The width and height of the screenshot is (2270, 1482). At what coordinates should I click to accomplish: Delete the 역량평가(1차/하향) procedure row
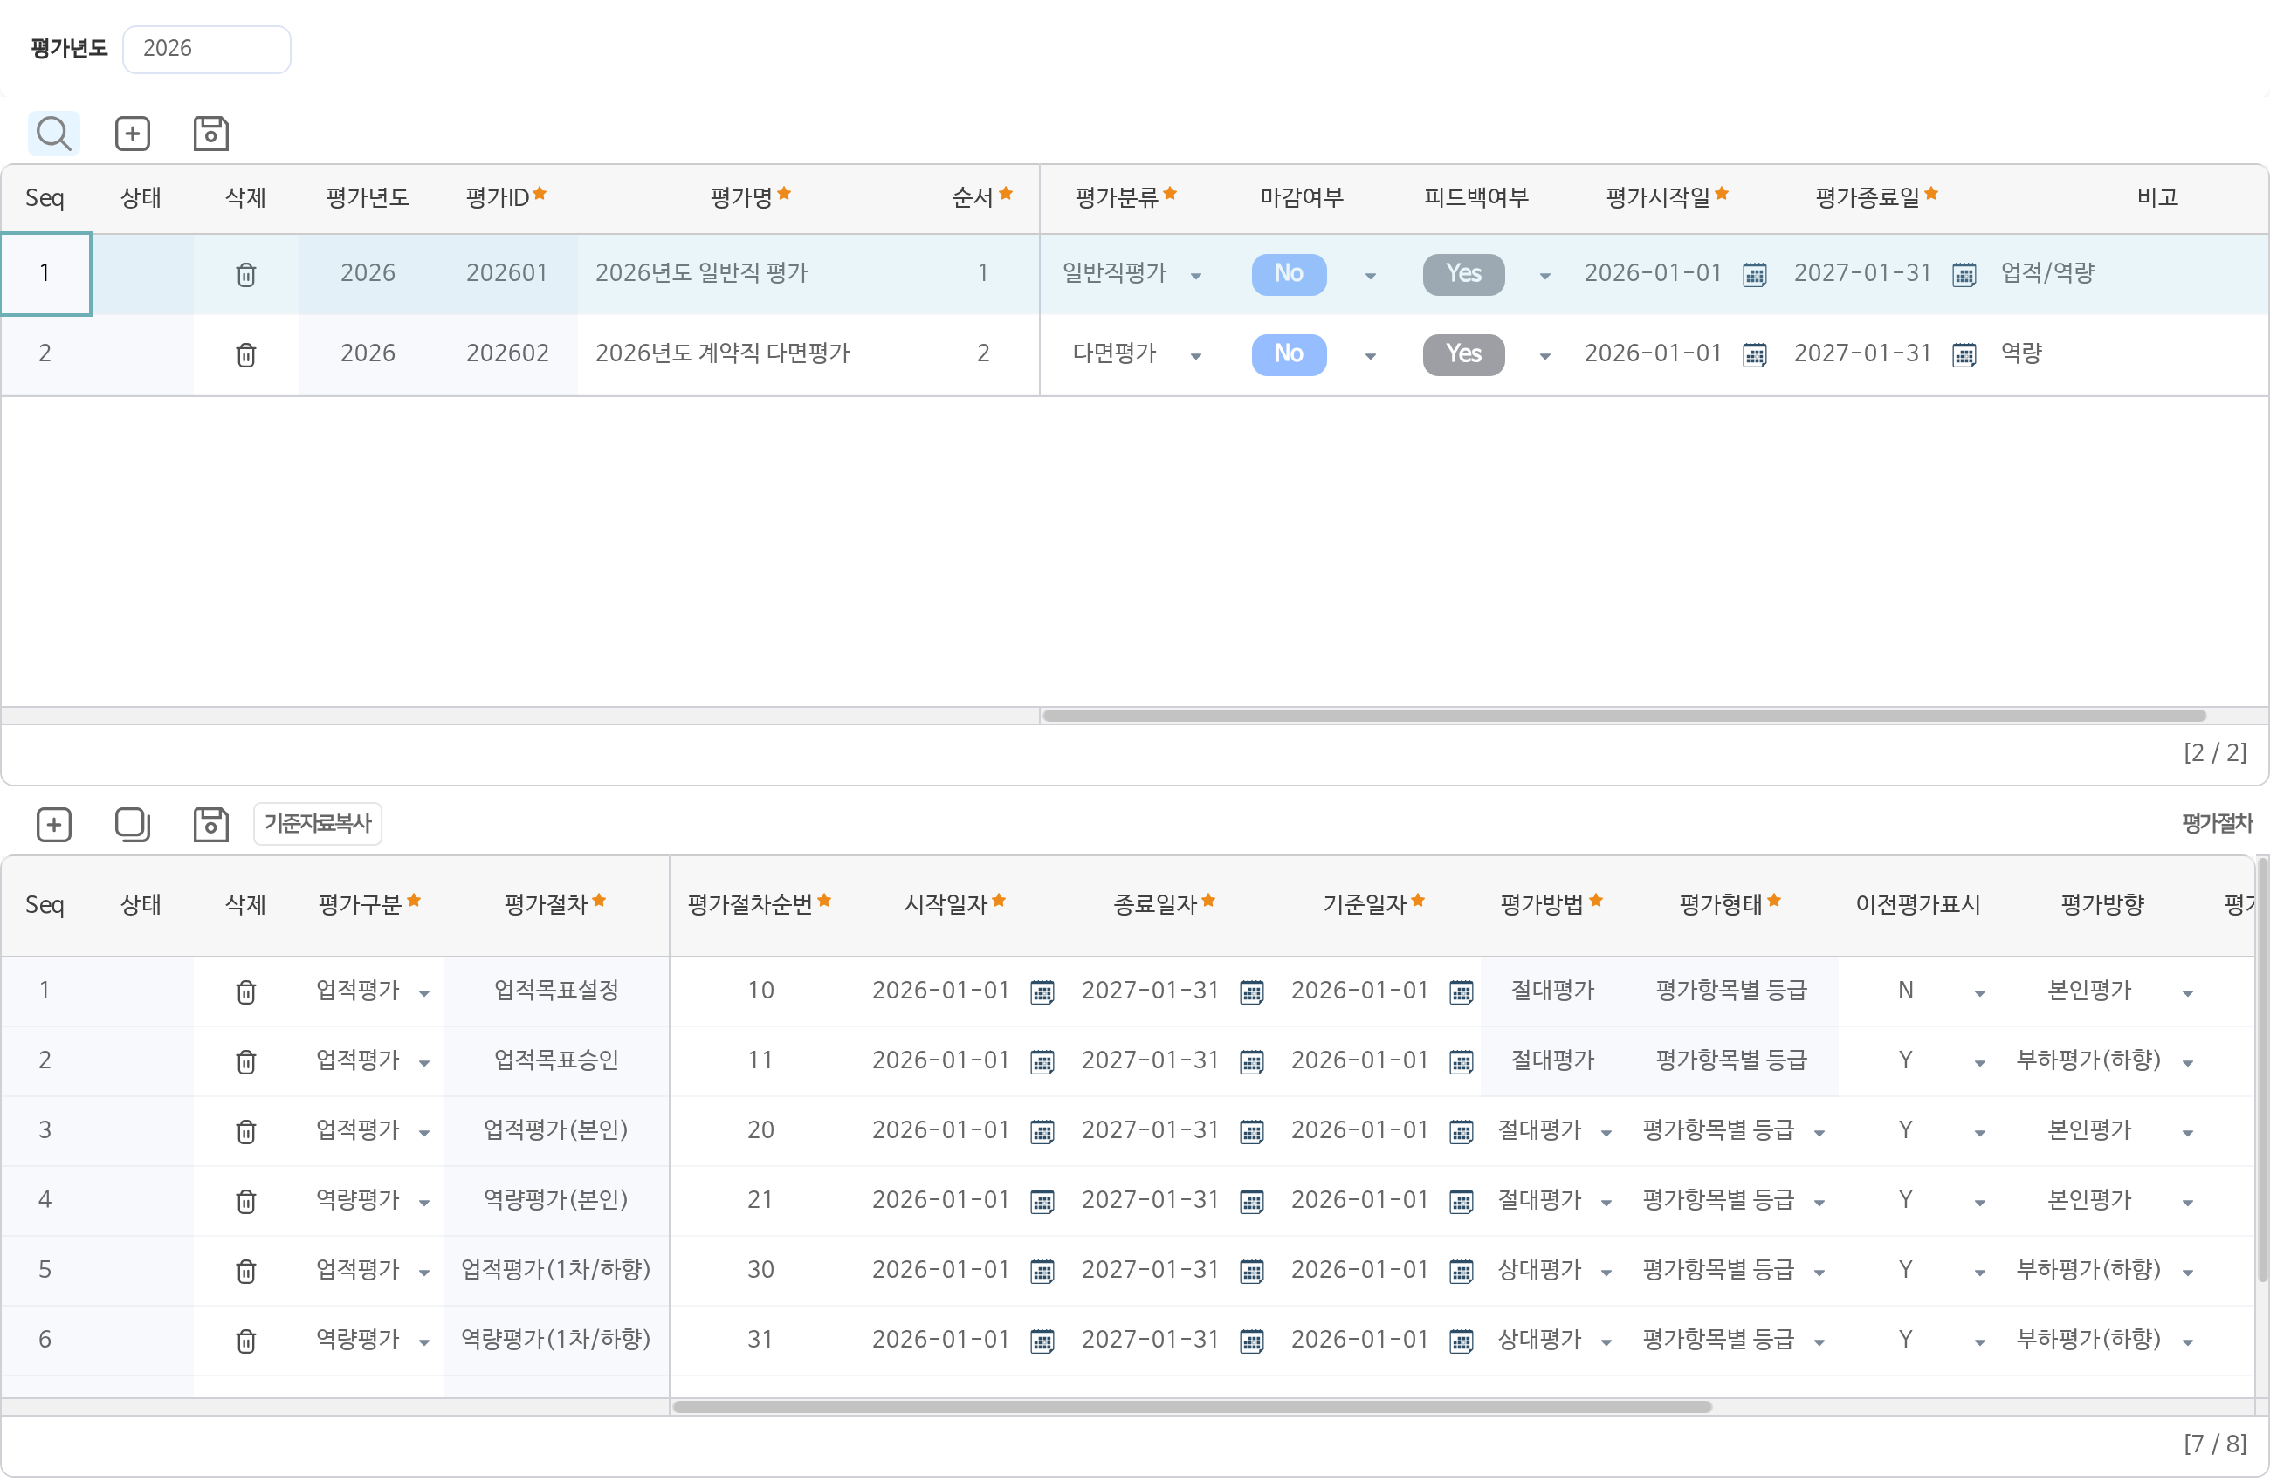(x=246, y=1341)
